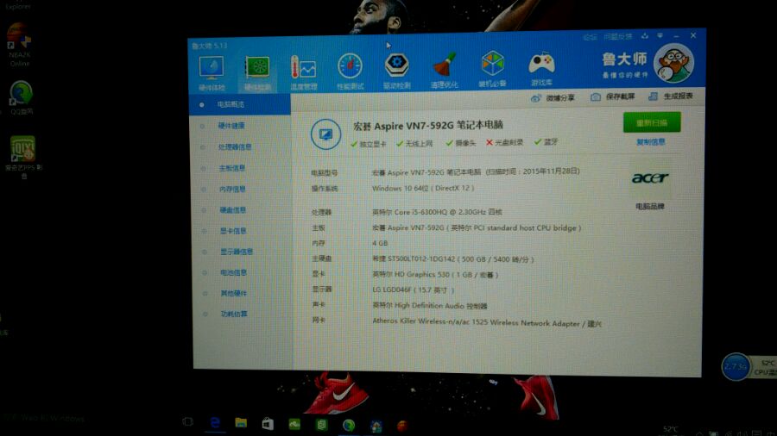
Task: Click the 光盘刻录 disc burning status
Action: [x=504, y=142]
